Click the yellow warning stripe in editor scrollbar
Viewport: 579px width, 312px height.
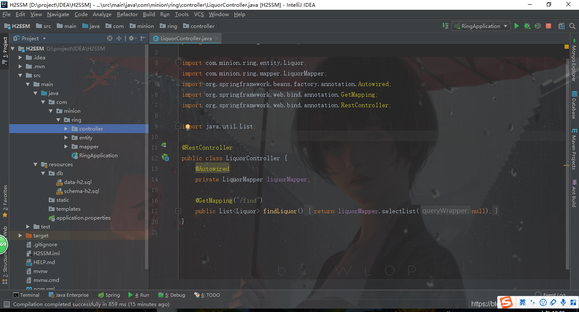click(566, 164)
